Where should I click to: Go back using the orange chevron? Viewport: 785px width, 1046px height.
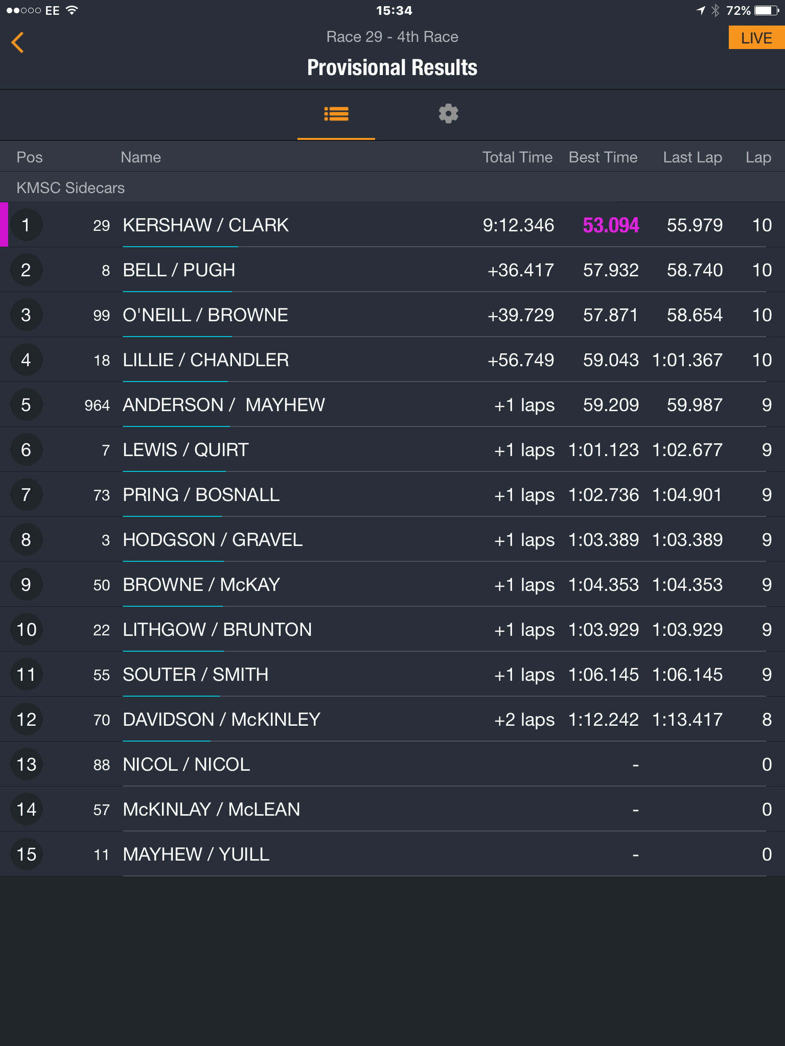(18, 42)
